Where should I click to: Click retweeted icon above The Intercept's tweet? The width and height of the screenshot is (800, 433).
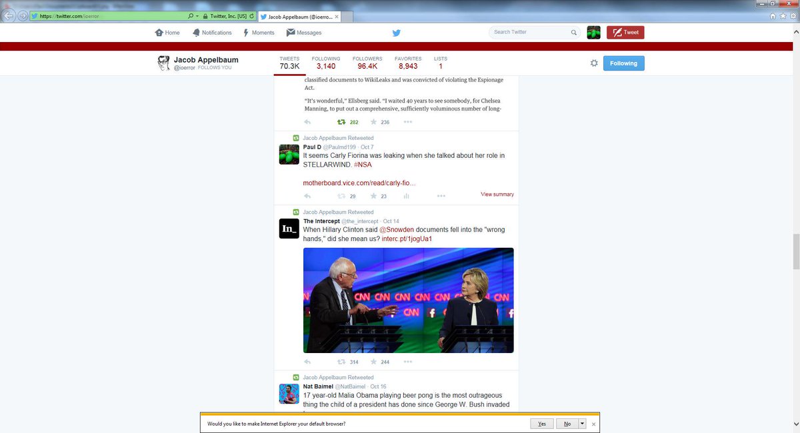(x=295, y=212)
